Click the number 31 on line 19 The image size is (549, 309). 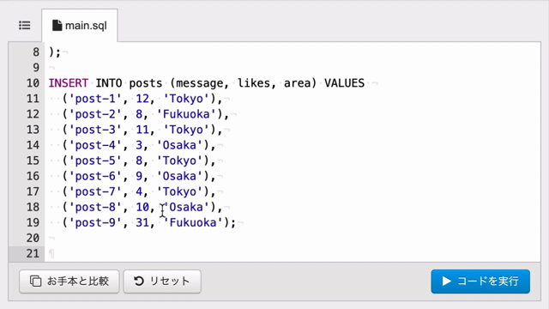(x=142, y=222)
